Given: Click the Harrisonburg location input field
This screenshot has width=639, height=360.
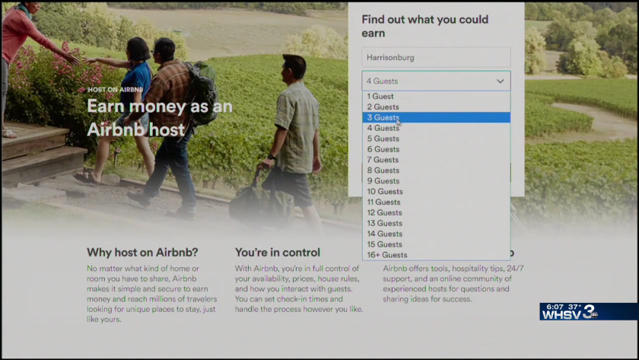Looking at the screenshot, I should (x=436, y=57).
